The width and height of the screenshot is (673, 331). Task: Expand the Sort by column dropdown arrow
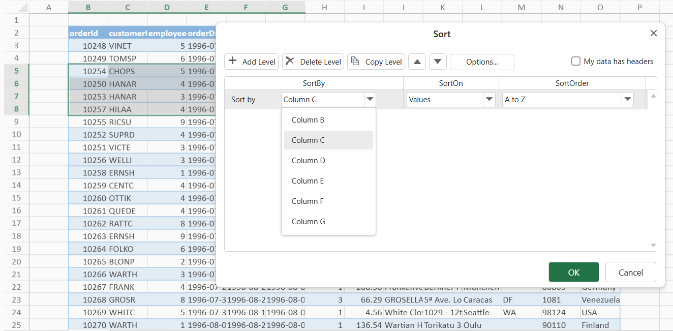coord(370,100)
